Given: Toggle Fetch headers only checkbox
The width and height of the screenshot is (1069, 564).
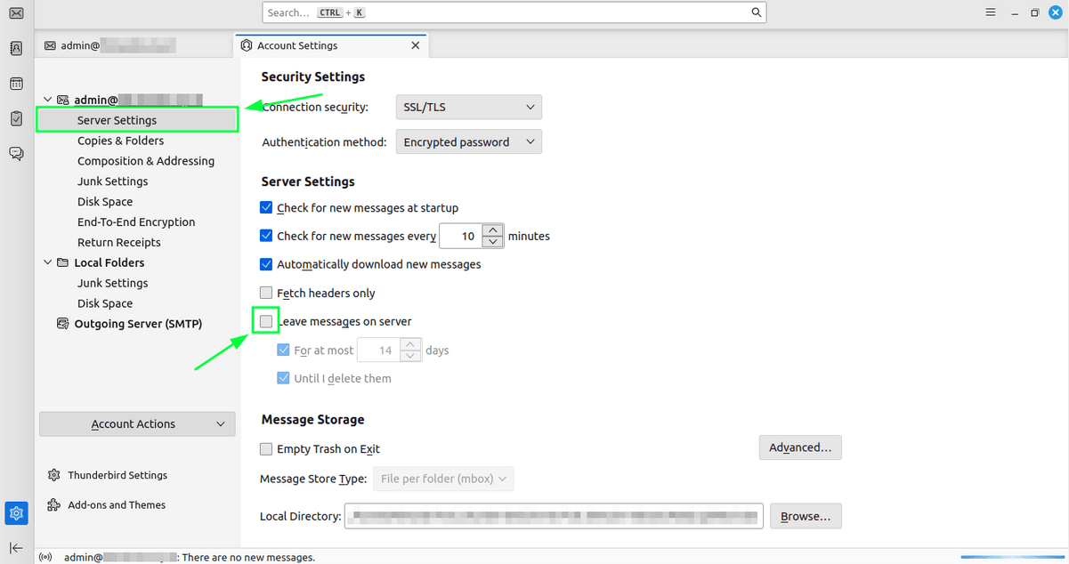Looking at the screenshot, I should click(266, 293).
